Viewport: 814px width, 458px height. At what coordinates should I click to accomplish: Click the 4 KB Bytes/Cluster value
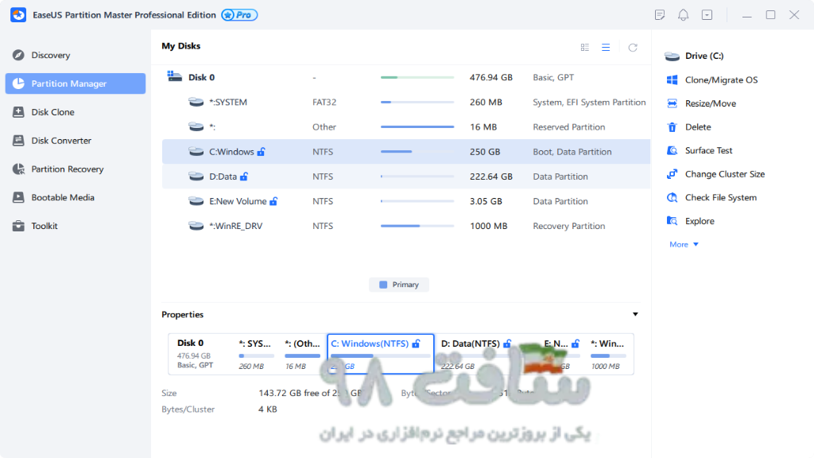coord(268,409)
